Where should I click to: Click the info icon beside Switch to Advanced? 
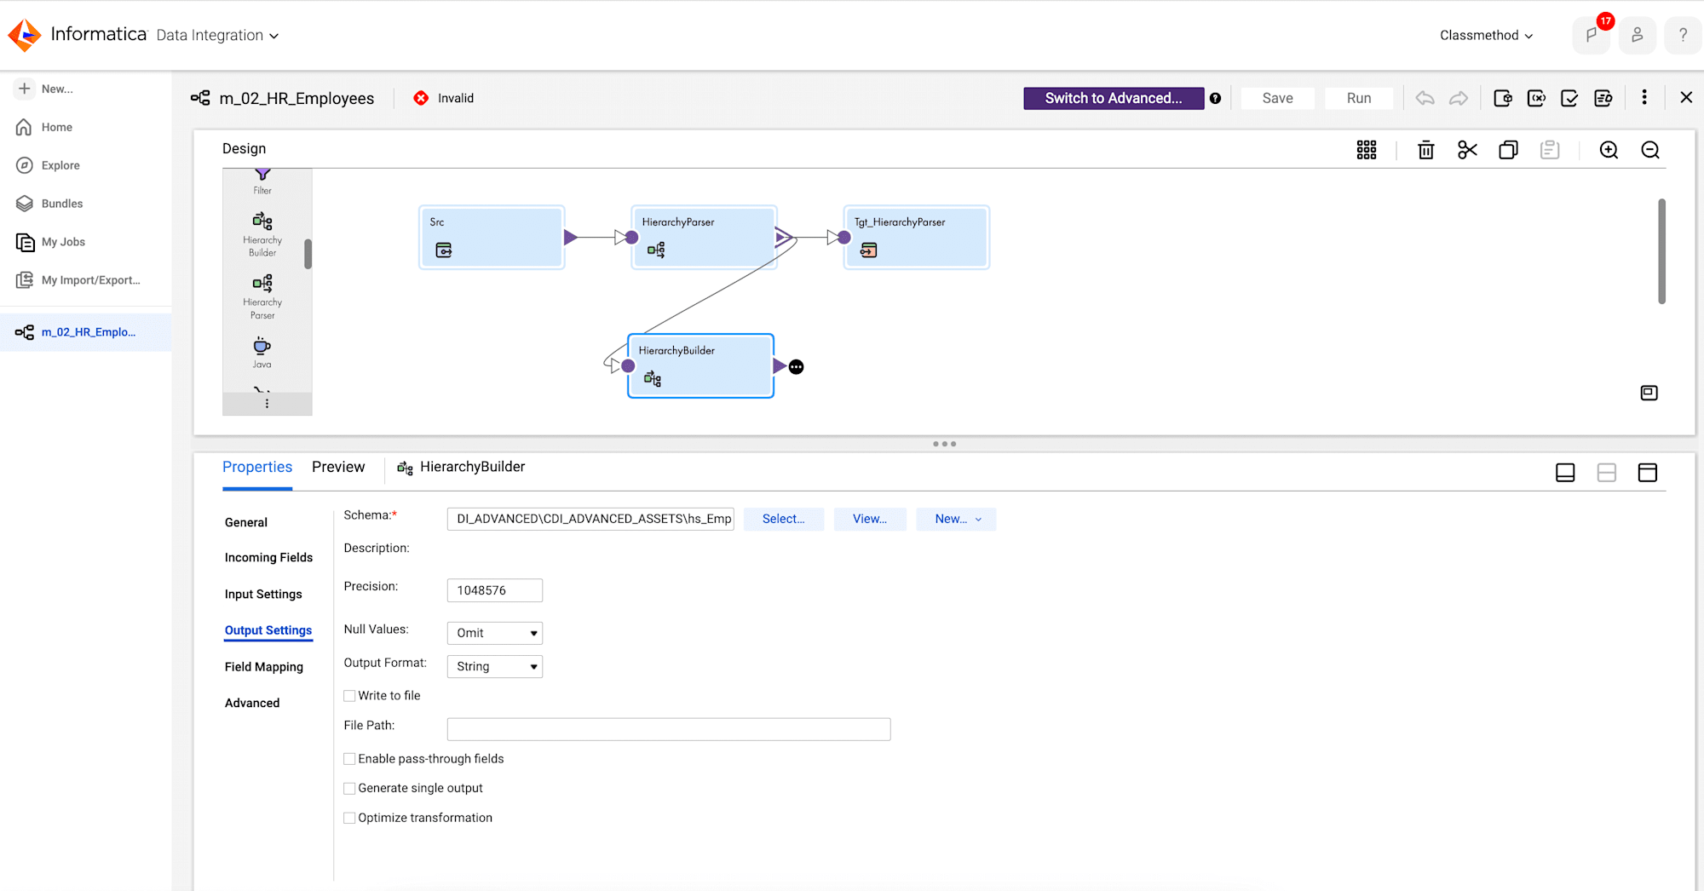(x=1215, y=98)
